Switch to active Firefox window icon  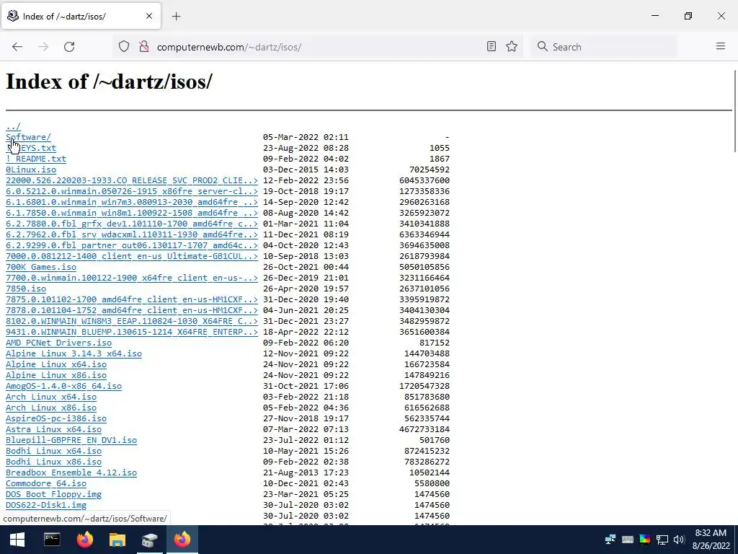click(182, 540)
